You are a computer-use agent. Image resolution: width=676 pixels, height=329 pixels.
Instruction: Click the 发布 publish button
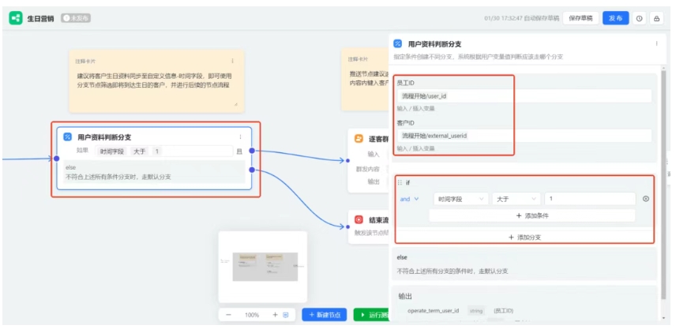point(616,18)
